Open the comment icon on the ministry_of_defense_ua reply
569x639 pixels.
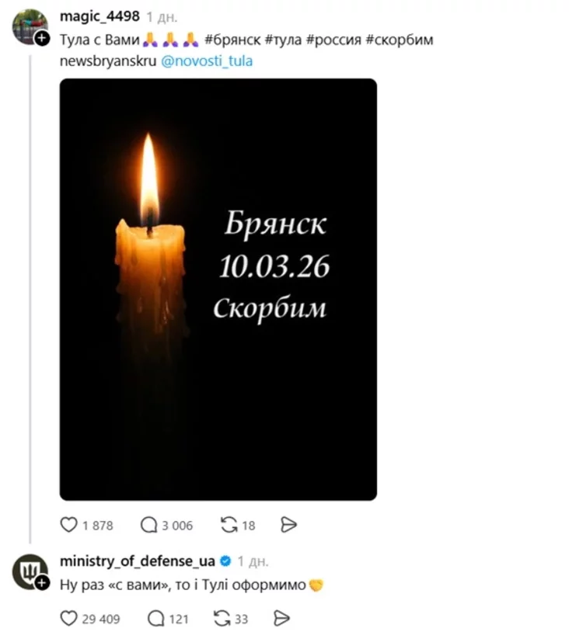pyautogui.click(x=156, y=618)
